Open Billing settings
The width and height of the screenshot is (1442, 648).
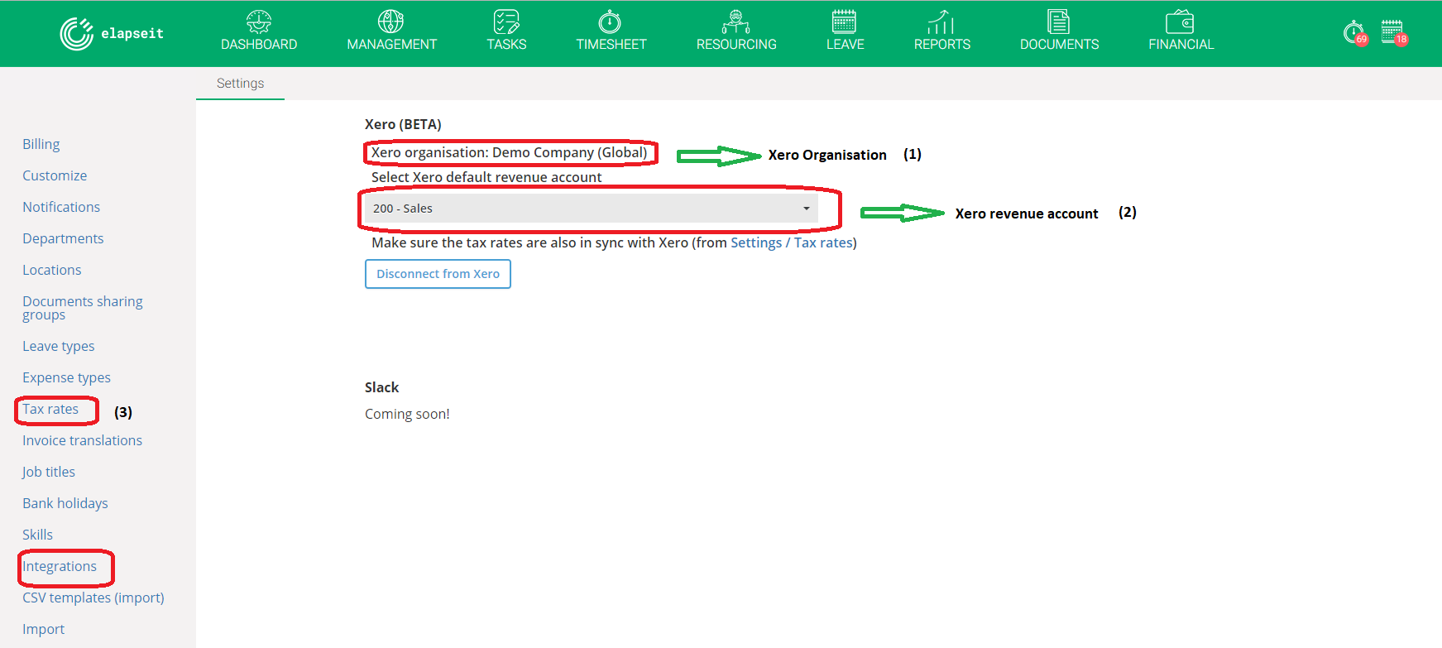tap(41, 144)
